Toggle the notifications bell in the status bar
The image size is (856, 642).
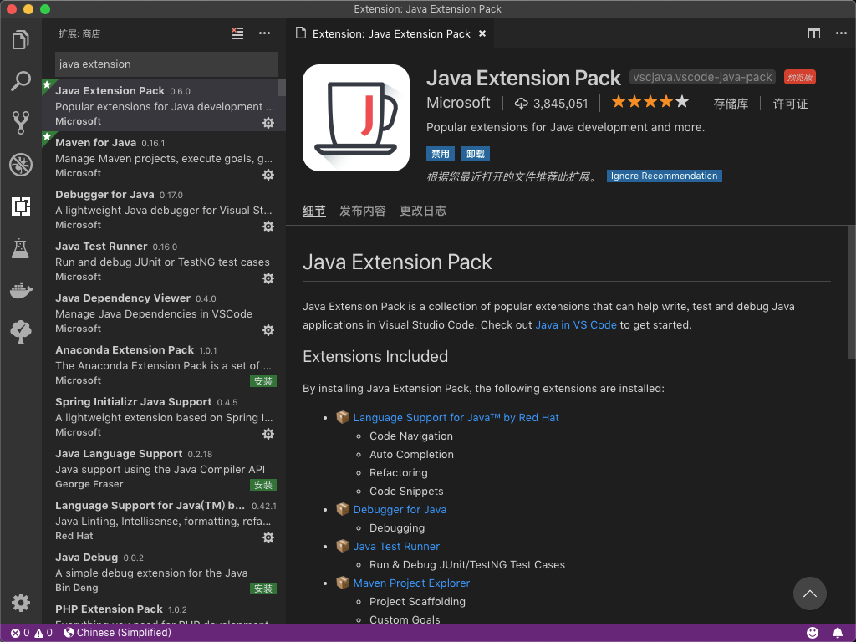coord(838,633)
